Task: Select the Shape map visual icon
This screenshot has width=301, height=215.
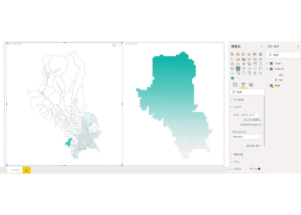Action: pos(238,68)
